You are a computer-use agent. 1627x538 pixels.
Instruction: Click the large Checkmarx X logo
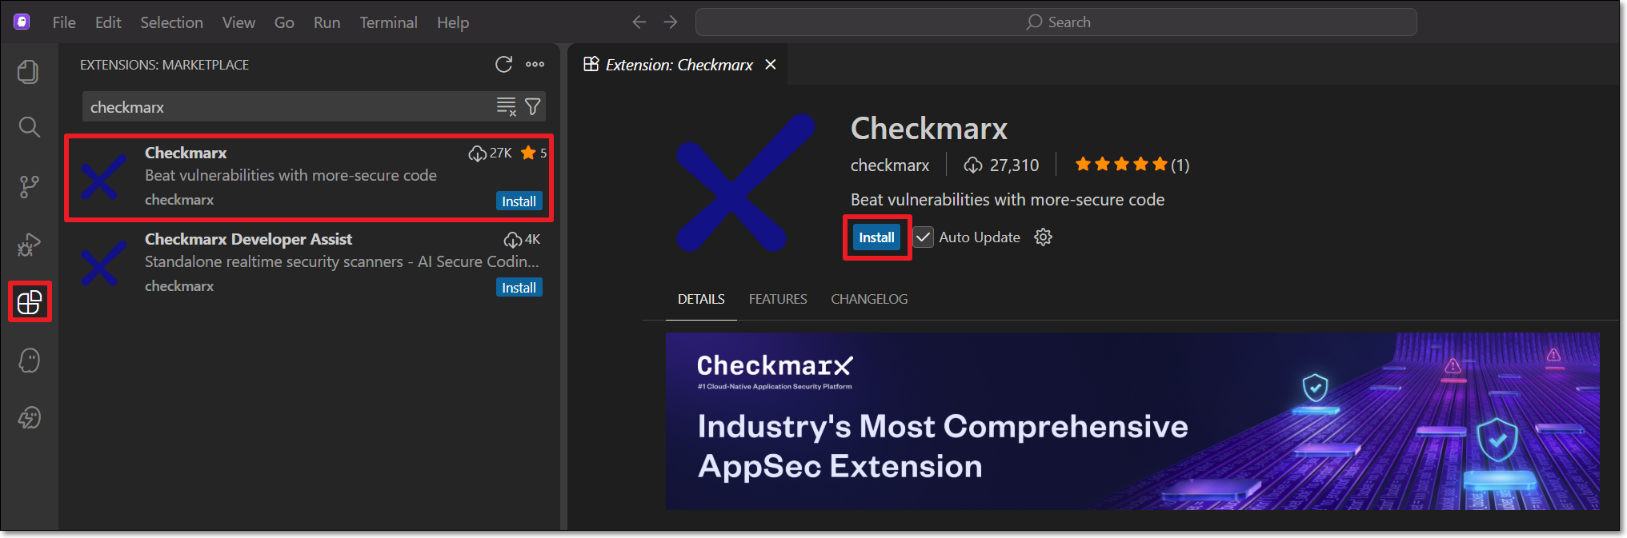coord(745,183)
